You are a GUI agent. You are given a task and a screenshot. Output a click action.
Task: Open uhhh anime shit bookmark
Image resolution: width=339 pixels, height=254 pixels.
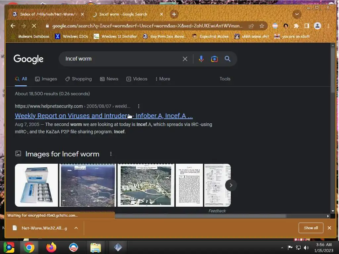(252, 36)
